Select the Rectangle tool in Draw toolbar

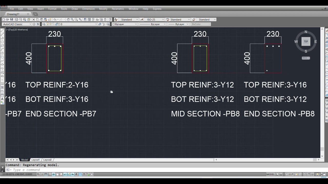2,45
